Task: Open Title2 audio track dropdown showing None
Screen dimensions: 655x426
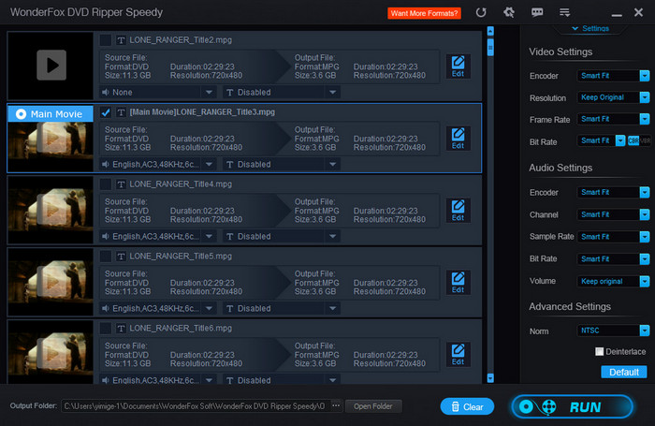Action: [x=157, y=93]
